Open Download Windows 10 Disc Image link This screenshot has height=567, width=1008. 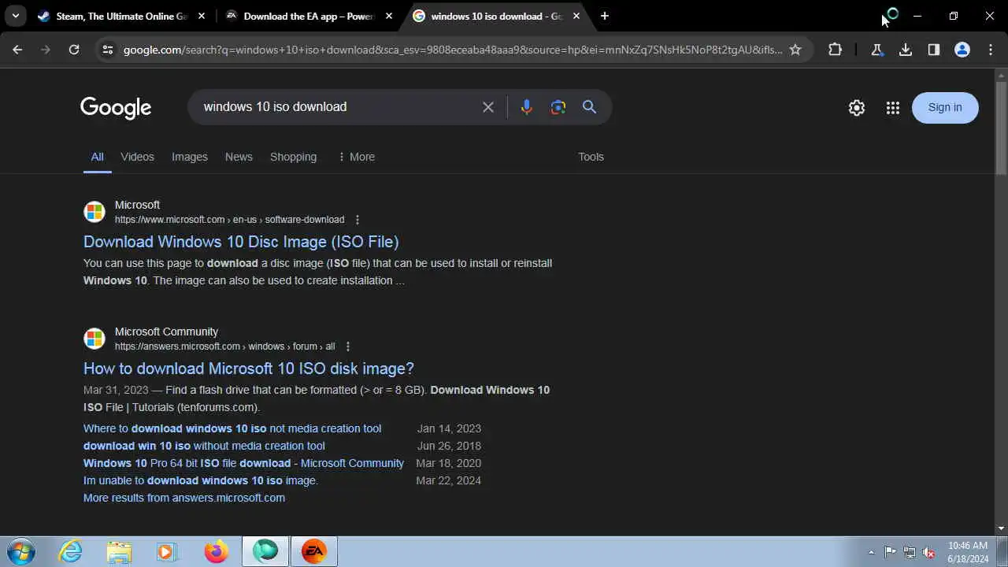pyautogui.click(x=241, y=242)
